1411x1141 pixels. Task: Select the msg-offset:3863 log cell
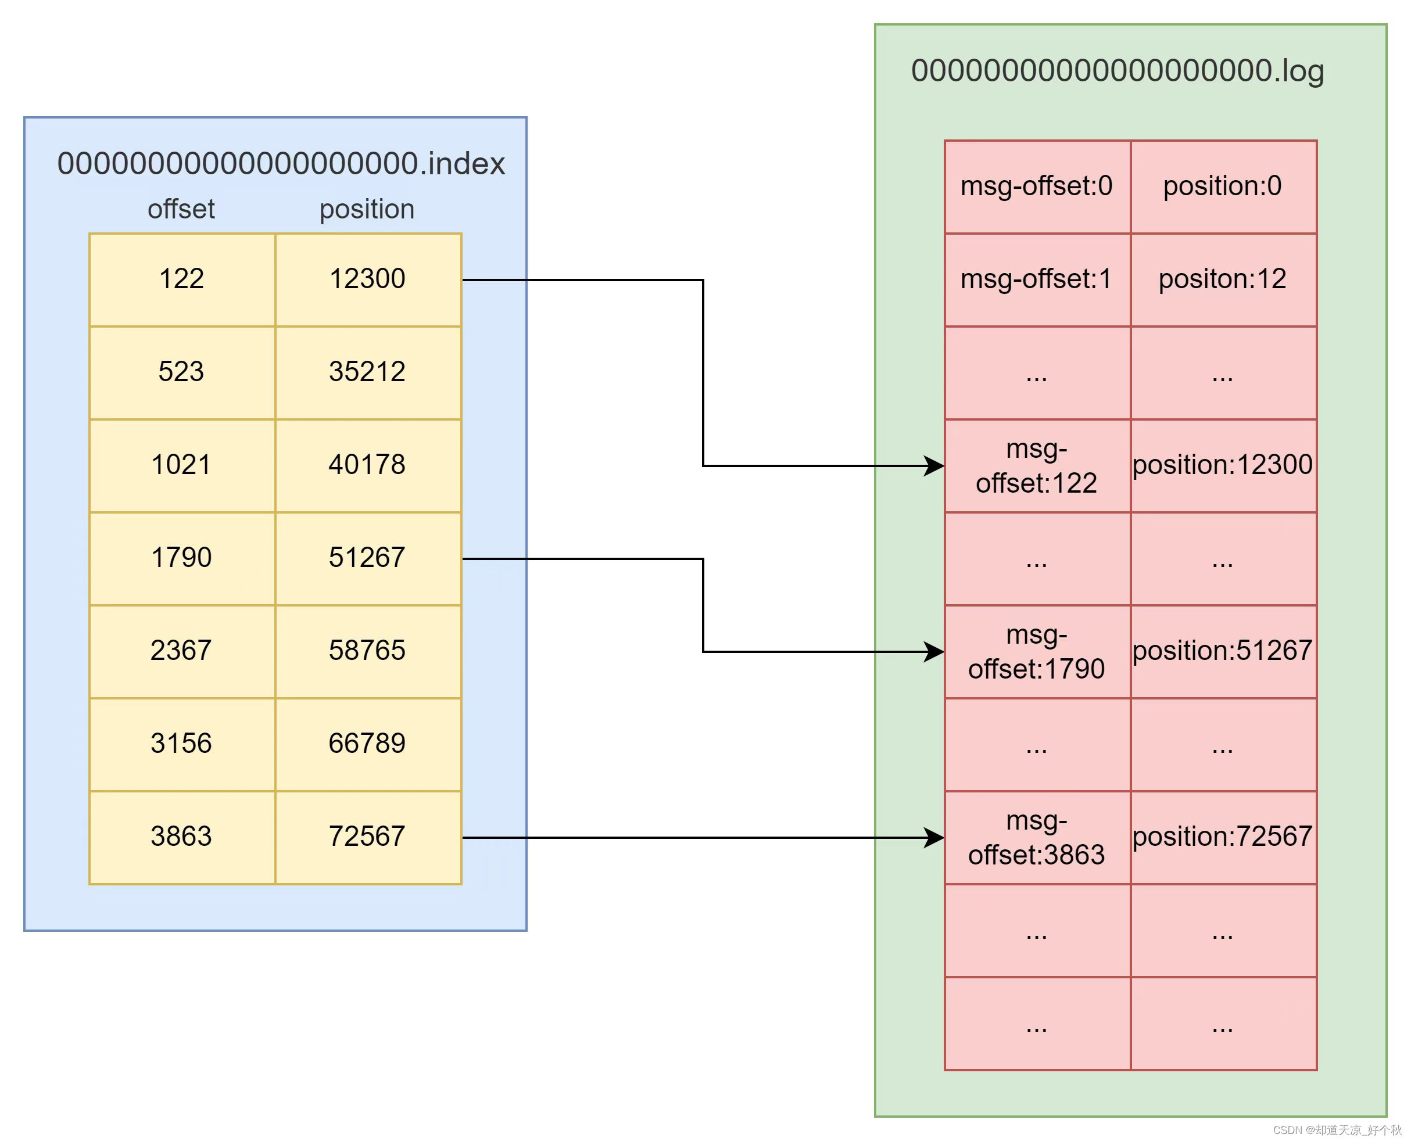1037,837
